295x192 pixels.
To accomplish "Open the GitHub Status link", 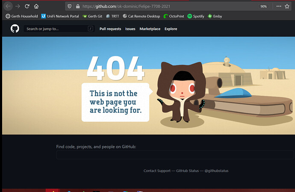I will (x=187, y=171).
